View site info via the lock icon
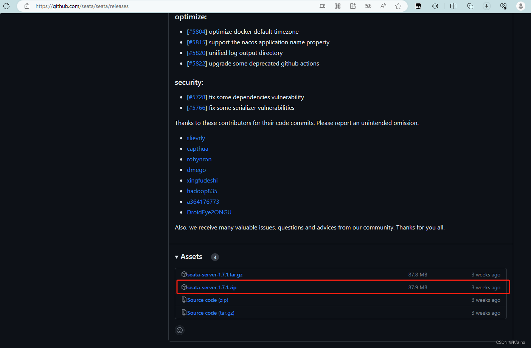Screen dimensions: 531x348 click(26, 6)
